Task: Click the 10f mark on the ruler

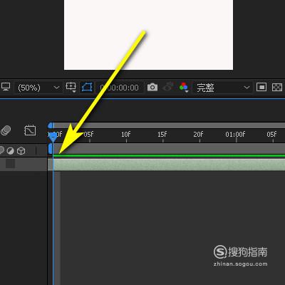Action: (126, 135)
